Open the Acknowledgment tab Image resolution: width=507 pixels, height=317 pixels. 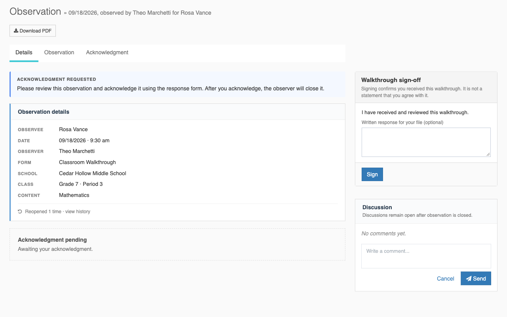(x=107, y=52)
